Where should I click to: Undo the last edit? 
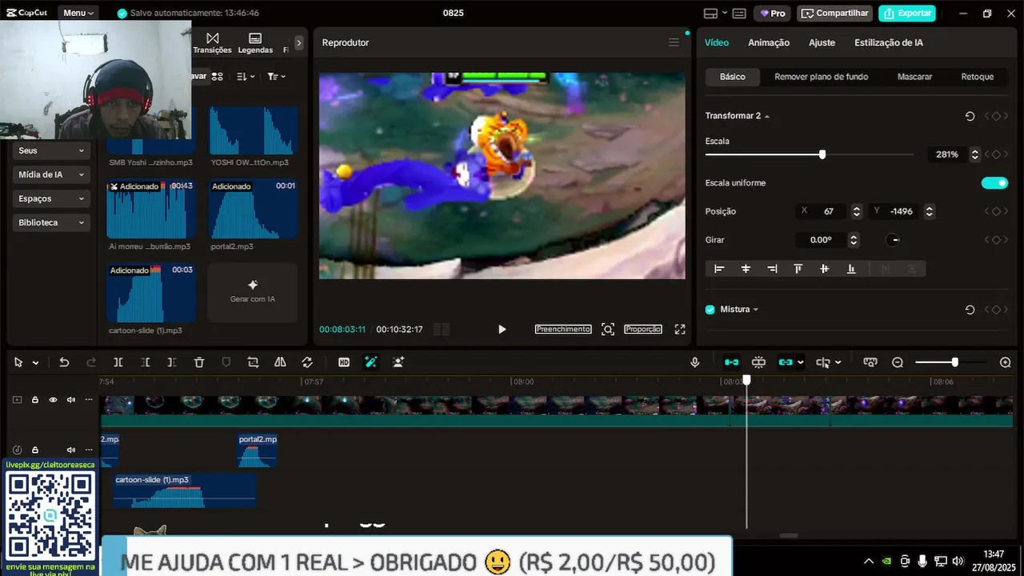pos(64,362)
